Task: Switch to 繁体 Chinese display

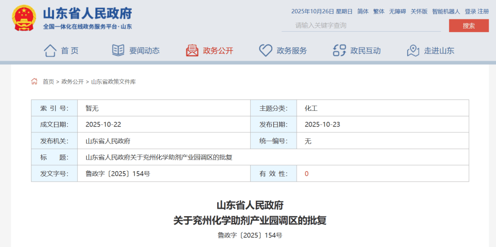Action: tap(379, 11)
